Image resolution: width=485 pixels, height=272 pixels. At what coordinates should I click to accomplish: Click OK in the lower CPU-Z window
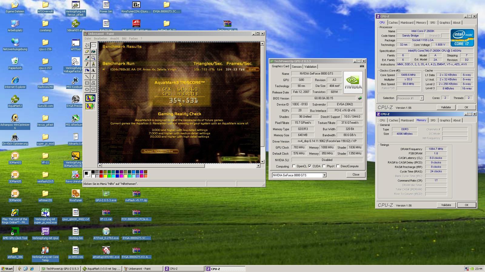click(x=467, y=205)
